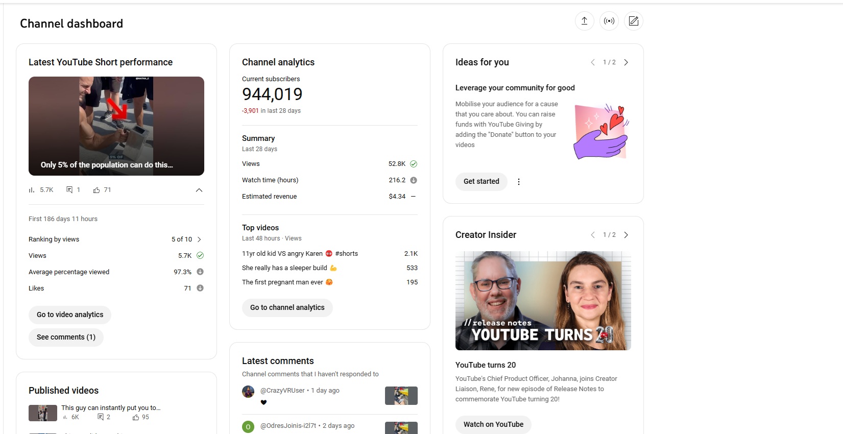The image size is (843, 434).
Task: Open video thumbnail beside @CrazyVRUser comment
Action: (401, 396)
